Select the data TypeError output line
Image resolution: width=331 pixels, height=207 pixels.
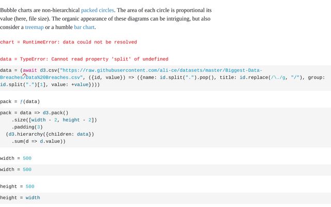tap(84, 59)
